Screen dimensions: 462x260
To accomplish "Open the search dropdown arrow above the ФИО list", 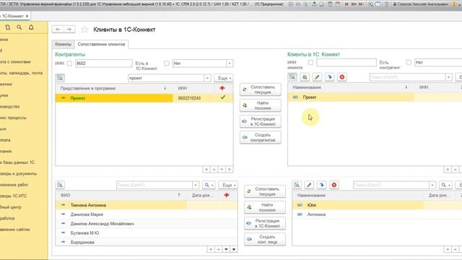I will coord(196,185).
